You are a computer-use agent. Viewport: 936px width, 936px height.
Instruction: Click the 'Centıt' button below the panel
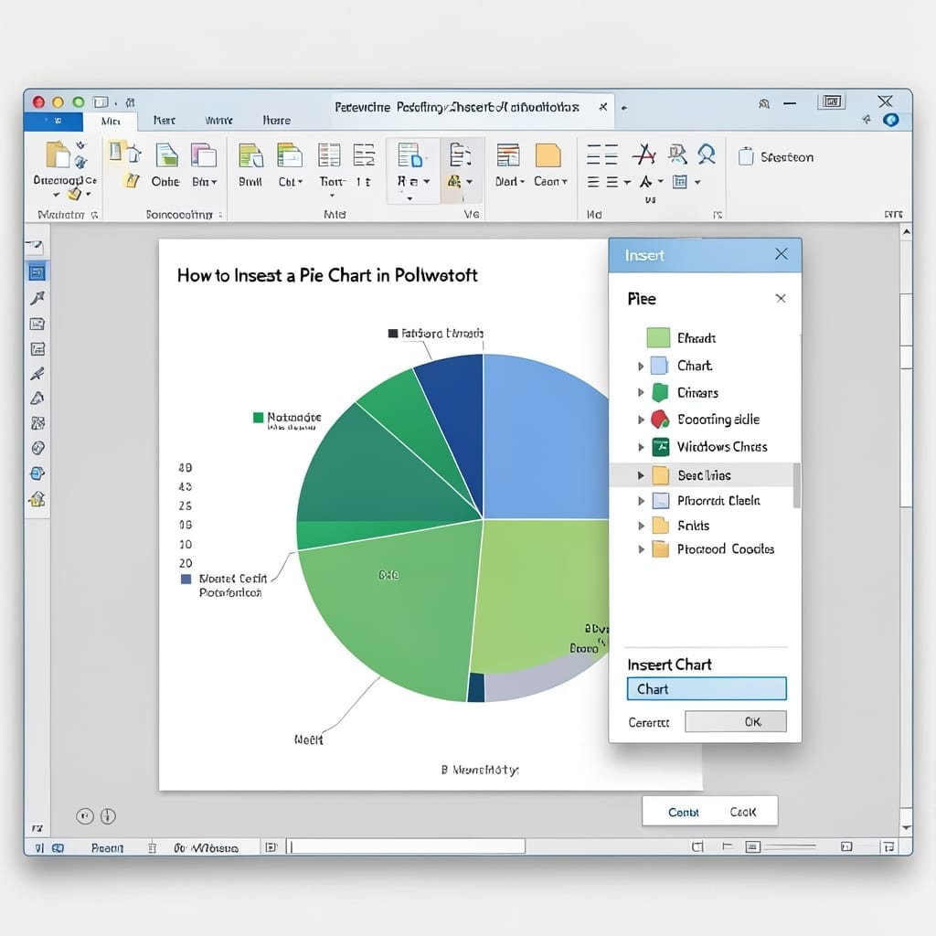click(683, 813)
